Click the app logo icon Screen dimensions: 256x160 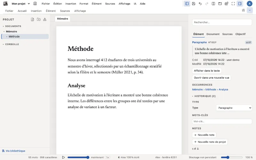tap(5, 4)
